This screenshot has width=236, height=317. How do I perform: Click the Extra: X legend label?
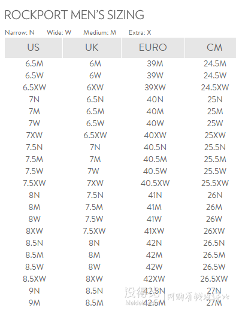click(x=140, y=32)
